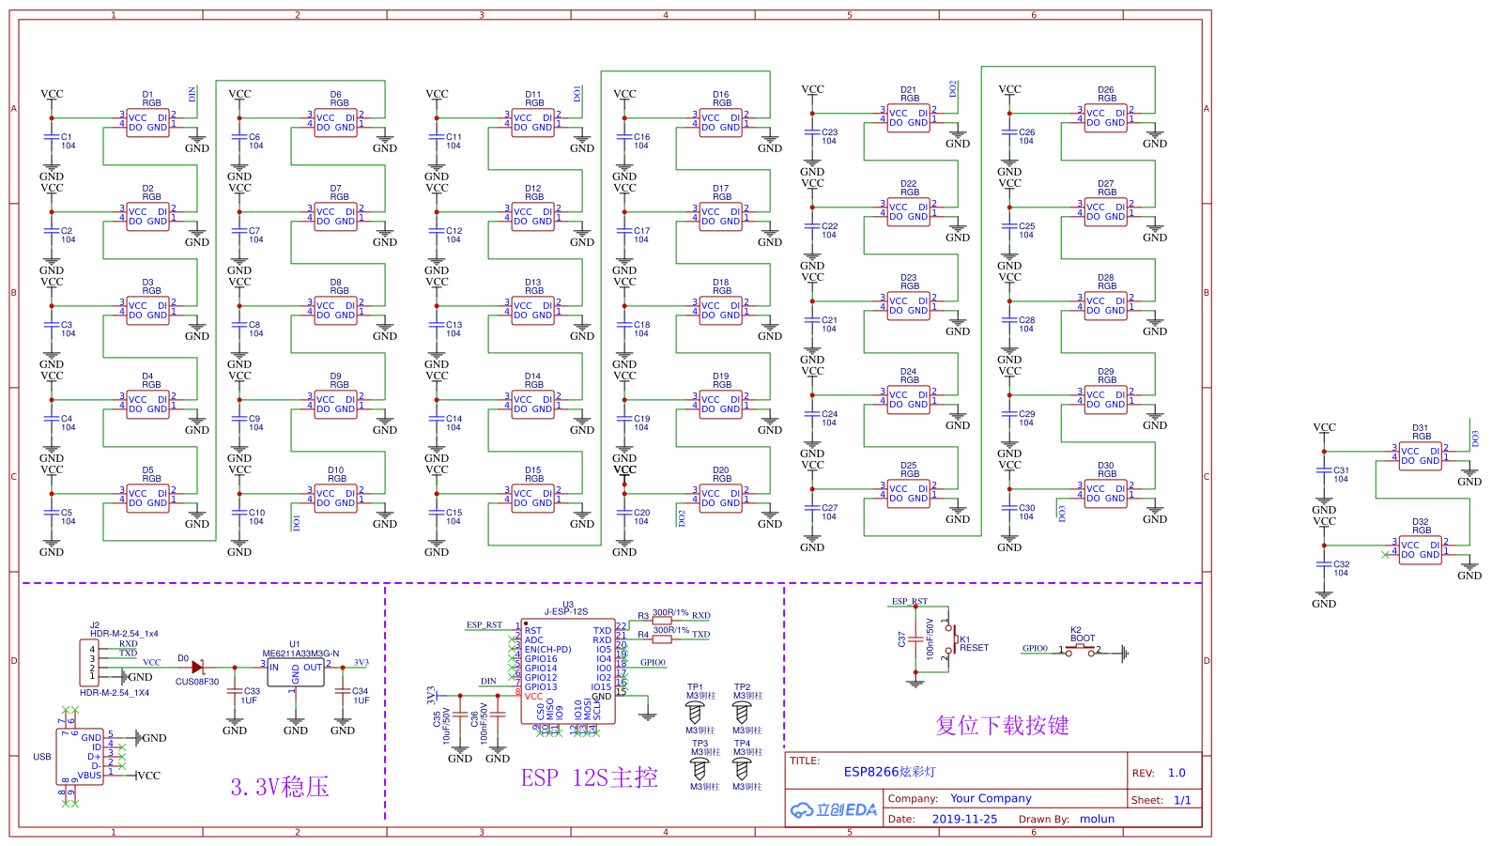Click the 3.3V稳压 section label
The image size is (1492, 846).
coord(280,787)
